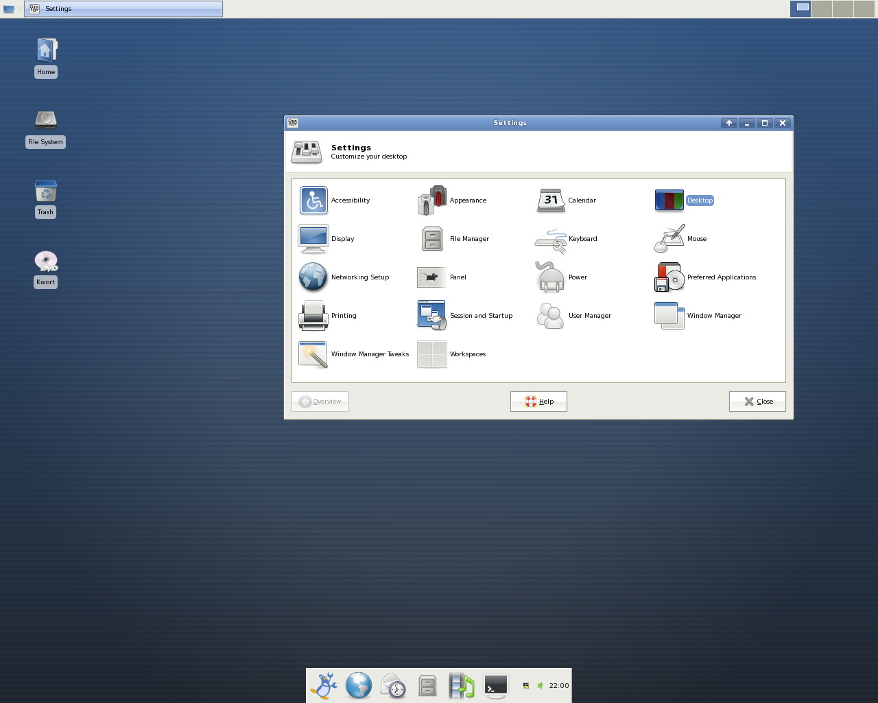Viewport: 878px width, 703px height.
Task: Open the applications menu penguin icon
Action: [x=324, y=685]
